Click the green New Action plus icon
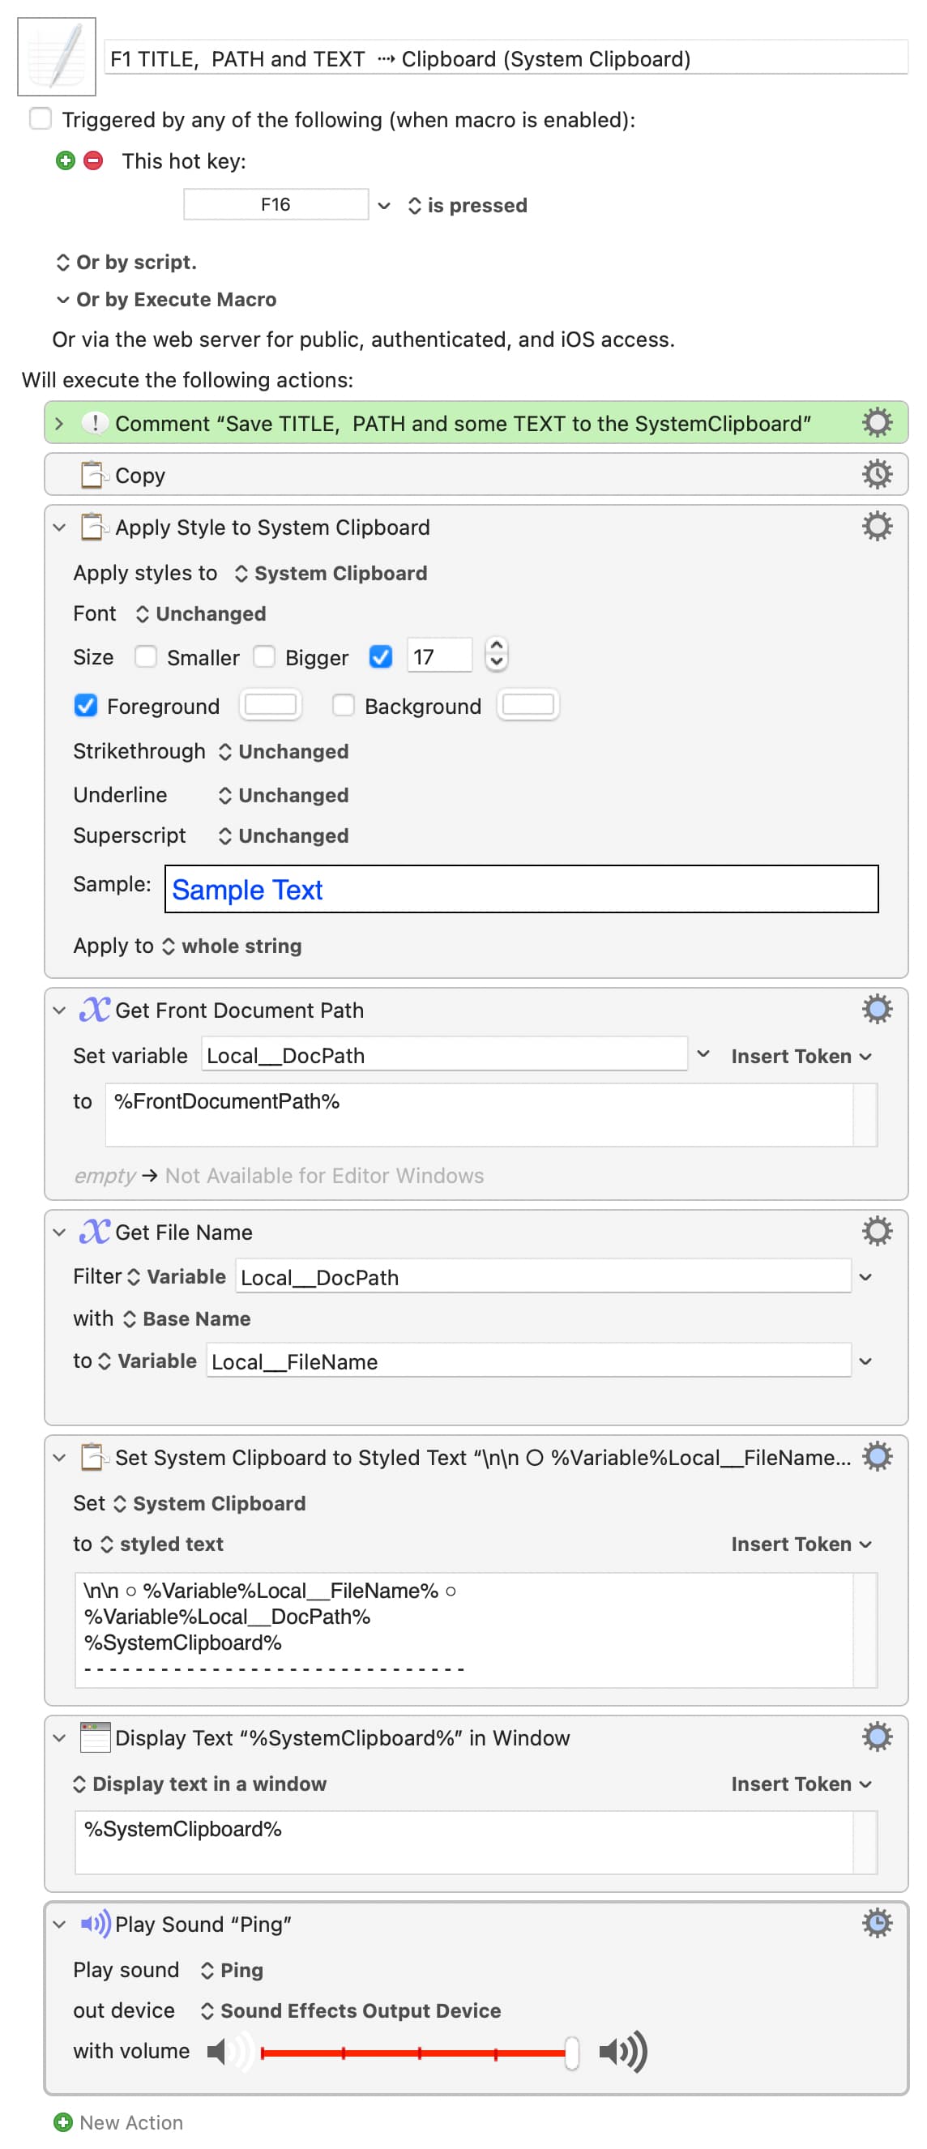 [x=62, y=2121]
